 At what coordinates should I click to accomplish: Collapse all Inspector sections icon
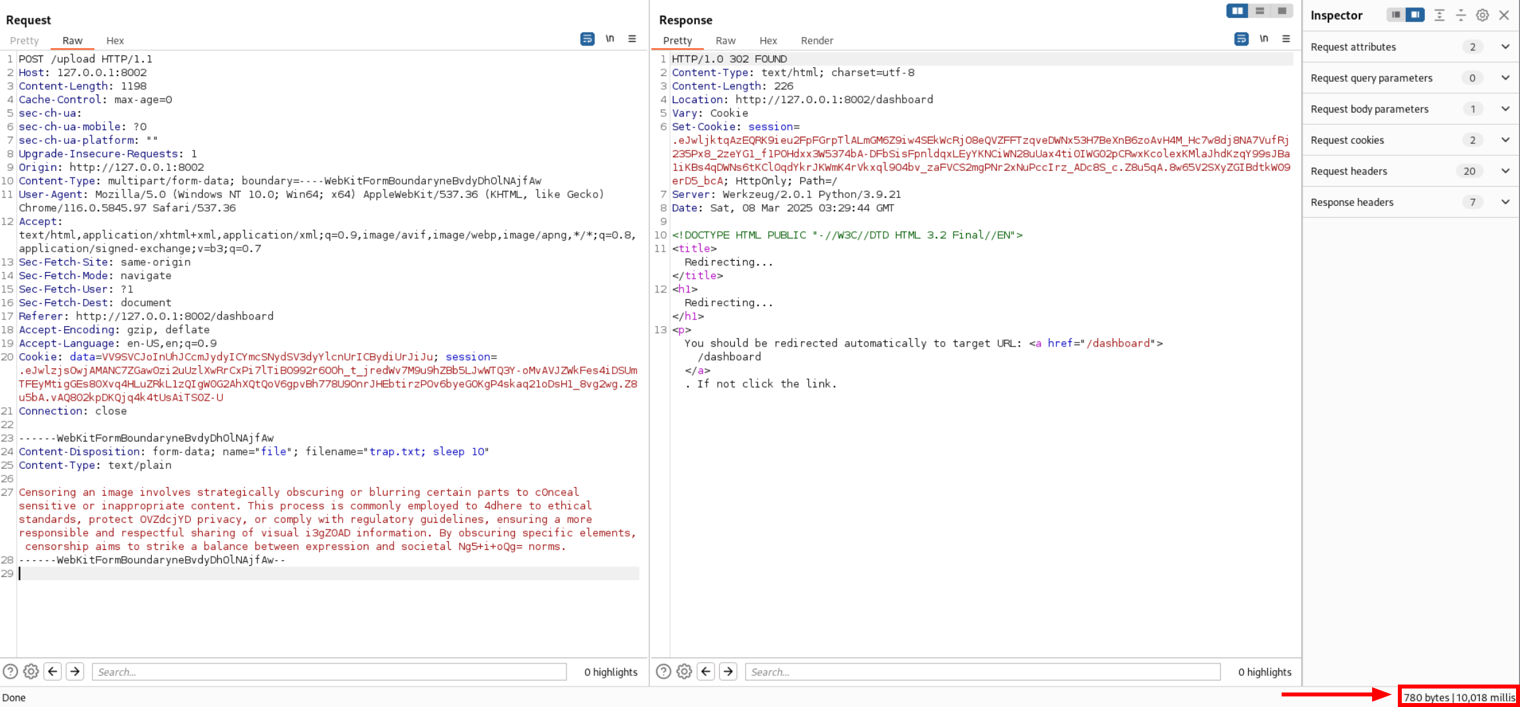pos(1461,15)
